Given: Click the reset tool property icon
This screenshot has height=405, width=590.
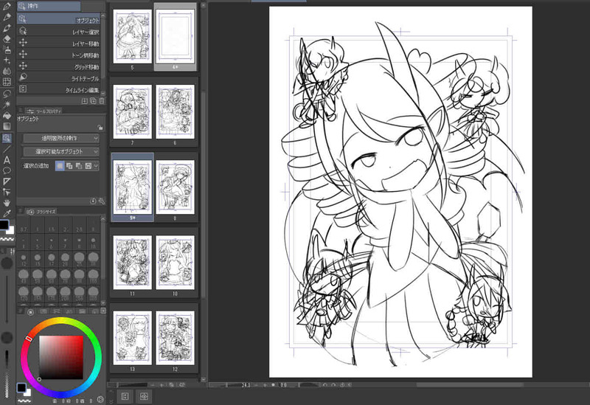Looking at the screenshot, I should click(94, 201).
